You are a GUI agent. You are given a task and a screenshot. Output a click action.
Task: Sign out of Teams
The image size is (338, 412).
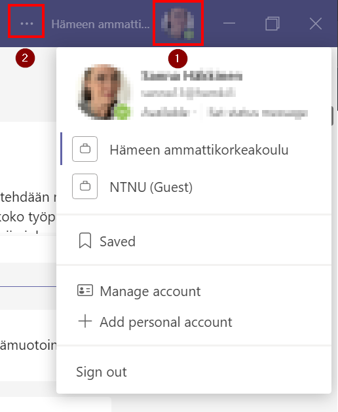pos(101,372)
